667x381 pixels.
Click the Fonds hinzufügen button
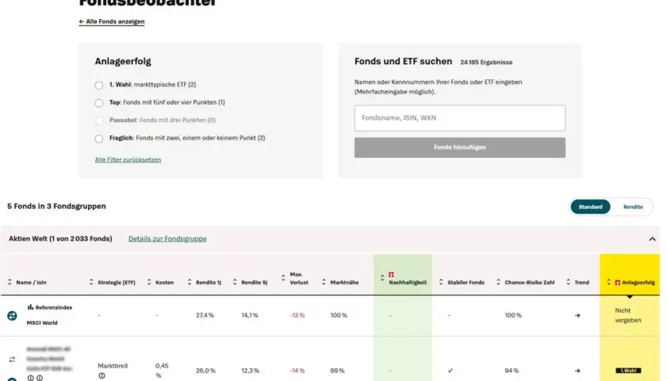click(x=460, y=147)
